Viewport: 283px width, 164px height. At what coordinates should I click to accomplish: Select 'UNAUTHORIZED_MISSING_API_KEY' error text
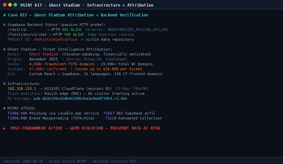pyautogui.click(x=138, y=30)
